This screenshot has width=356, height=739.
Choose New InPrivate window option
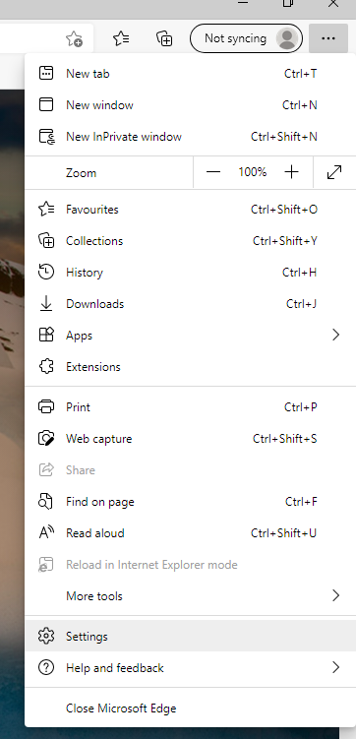(190, 137)
